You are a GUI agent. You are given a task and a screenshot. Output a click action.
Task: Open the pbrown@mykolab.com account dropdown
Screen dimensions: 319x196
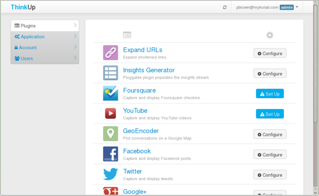click(x=267, y=7)
